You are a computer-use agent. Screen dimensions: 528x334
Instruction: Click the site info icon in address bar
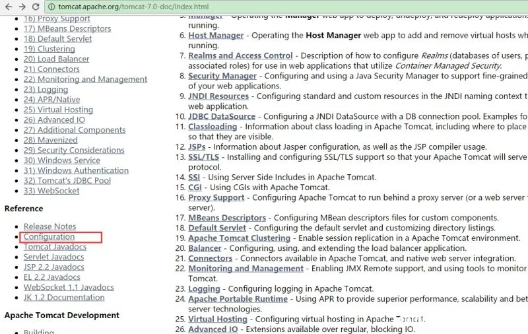(51, 6)
